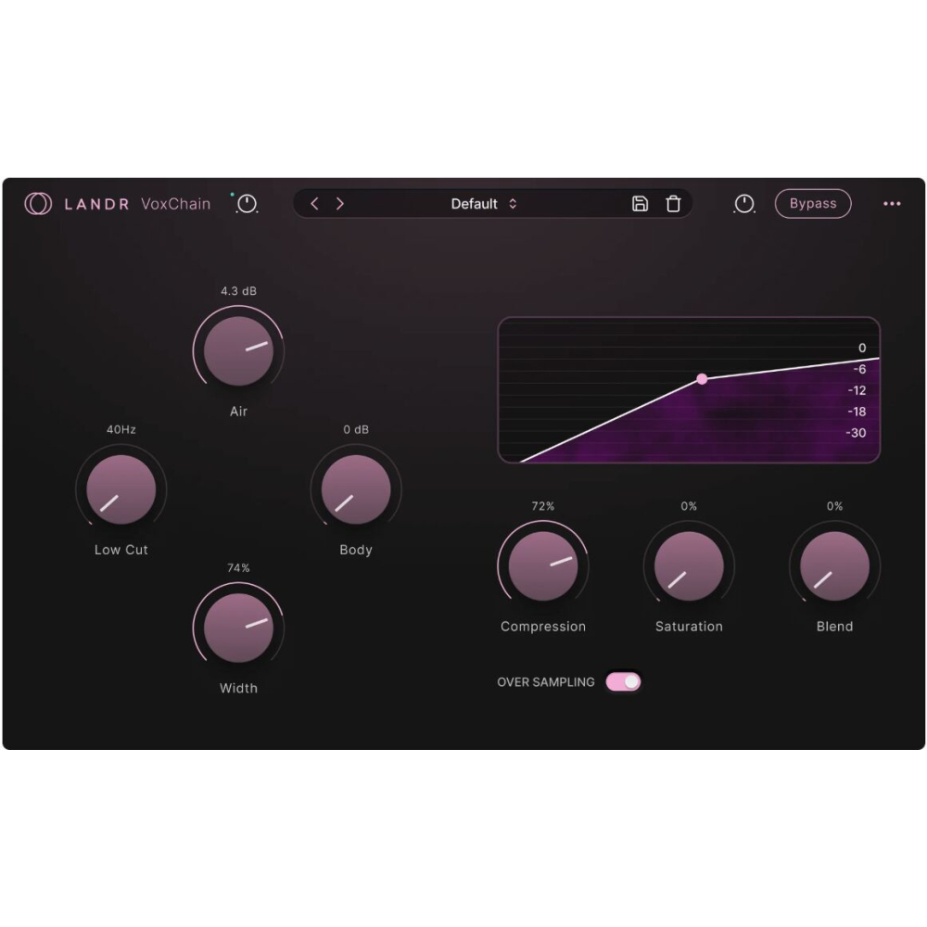Click the 0 dB Body value
927x927 pixels.
pyautogui.click(x=356, y=429)
